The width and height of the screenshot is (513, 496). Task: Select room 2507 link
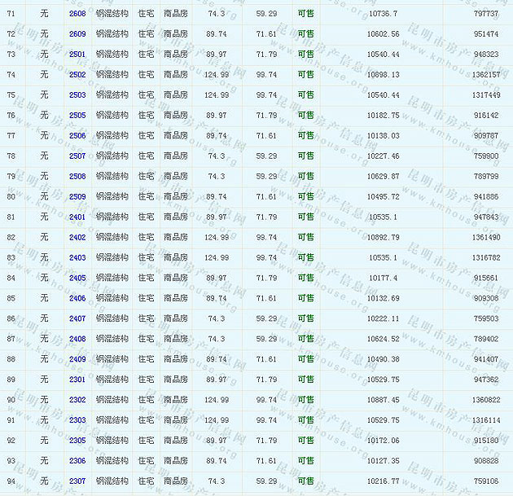(77, 156)
